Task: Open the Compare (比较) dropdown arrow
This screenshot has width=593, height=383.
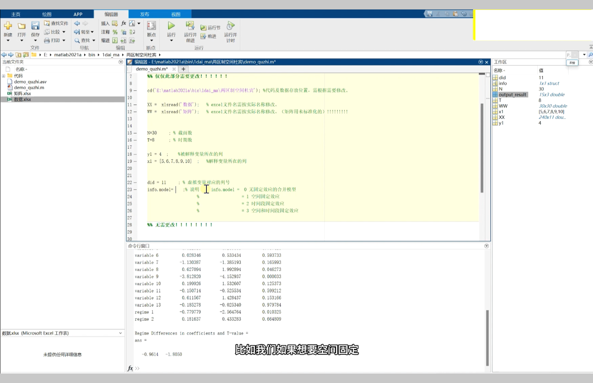Action: point(64,32)
